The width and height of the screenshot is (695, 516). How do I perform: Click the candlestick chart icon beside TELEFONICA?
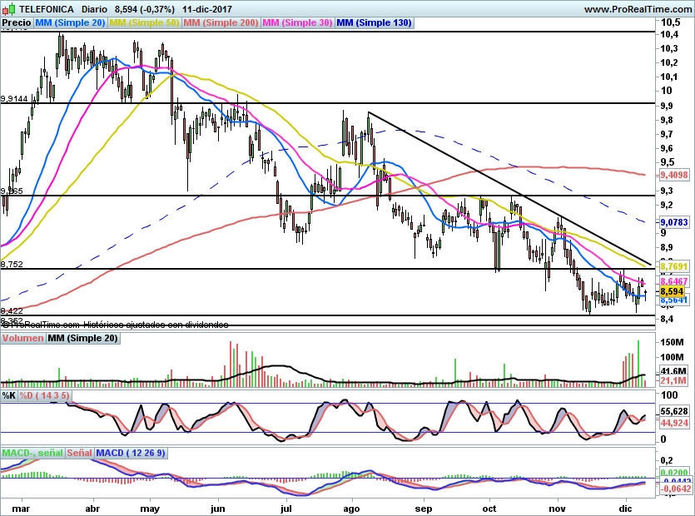9,9
